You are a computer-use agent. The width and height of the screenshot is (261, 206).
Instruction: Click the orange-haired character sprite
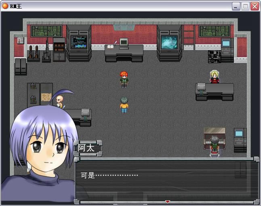pos(124,79)
